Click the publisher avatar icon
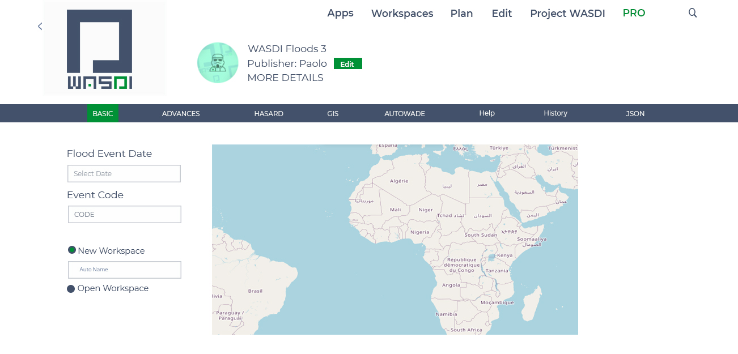 (x=218, y=63)
